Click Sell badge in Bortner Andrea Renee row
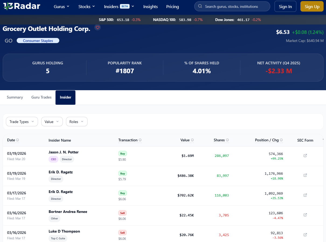 pos(123,213)
